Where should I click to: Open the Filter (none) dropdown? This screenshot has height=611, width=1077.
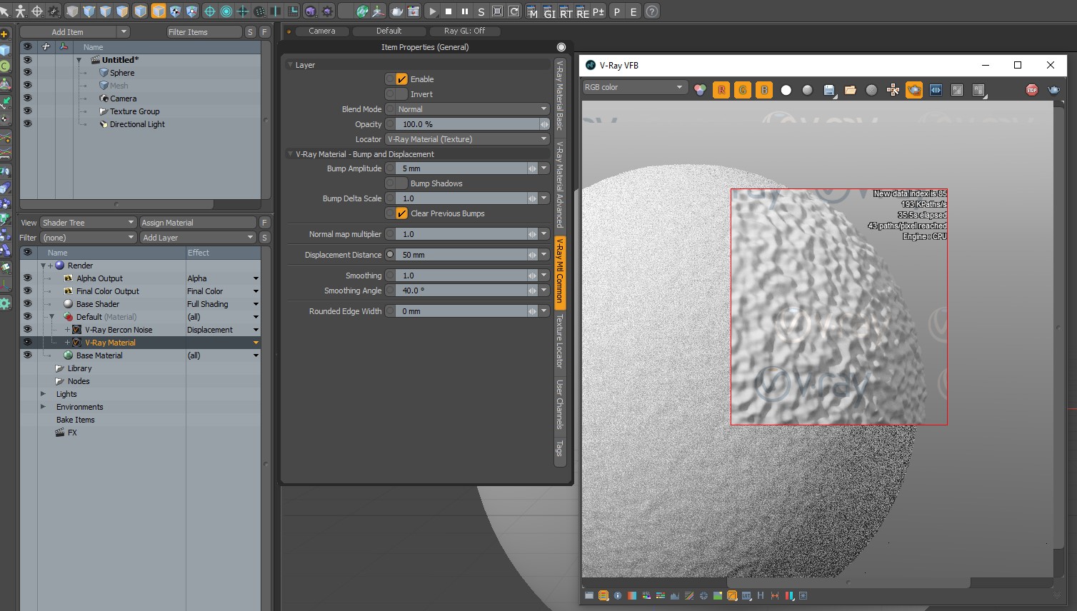coord(88,238)
